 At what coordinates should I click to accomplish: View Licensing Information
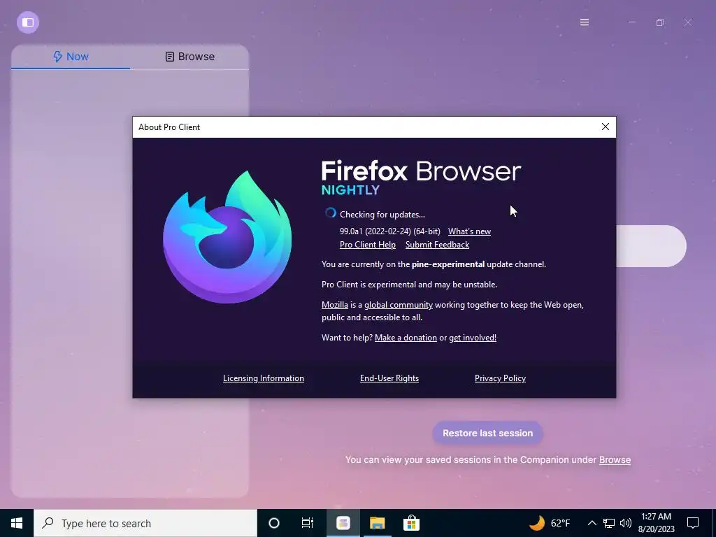[264, 378]
